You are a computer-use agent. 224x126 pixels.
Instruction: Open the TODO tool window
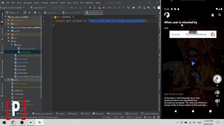85,114
